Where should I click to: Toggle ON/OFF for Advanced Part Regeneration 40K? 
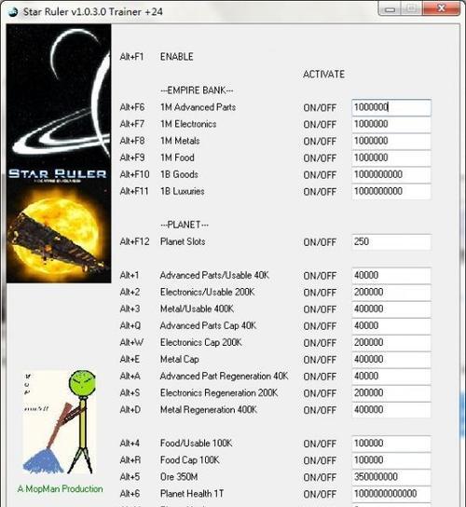pyautogui.click(x=320, y=377)
